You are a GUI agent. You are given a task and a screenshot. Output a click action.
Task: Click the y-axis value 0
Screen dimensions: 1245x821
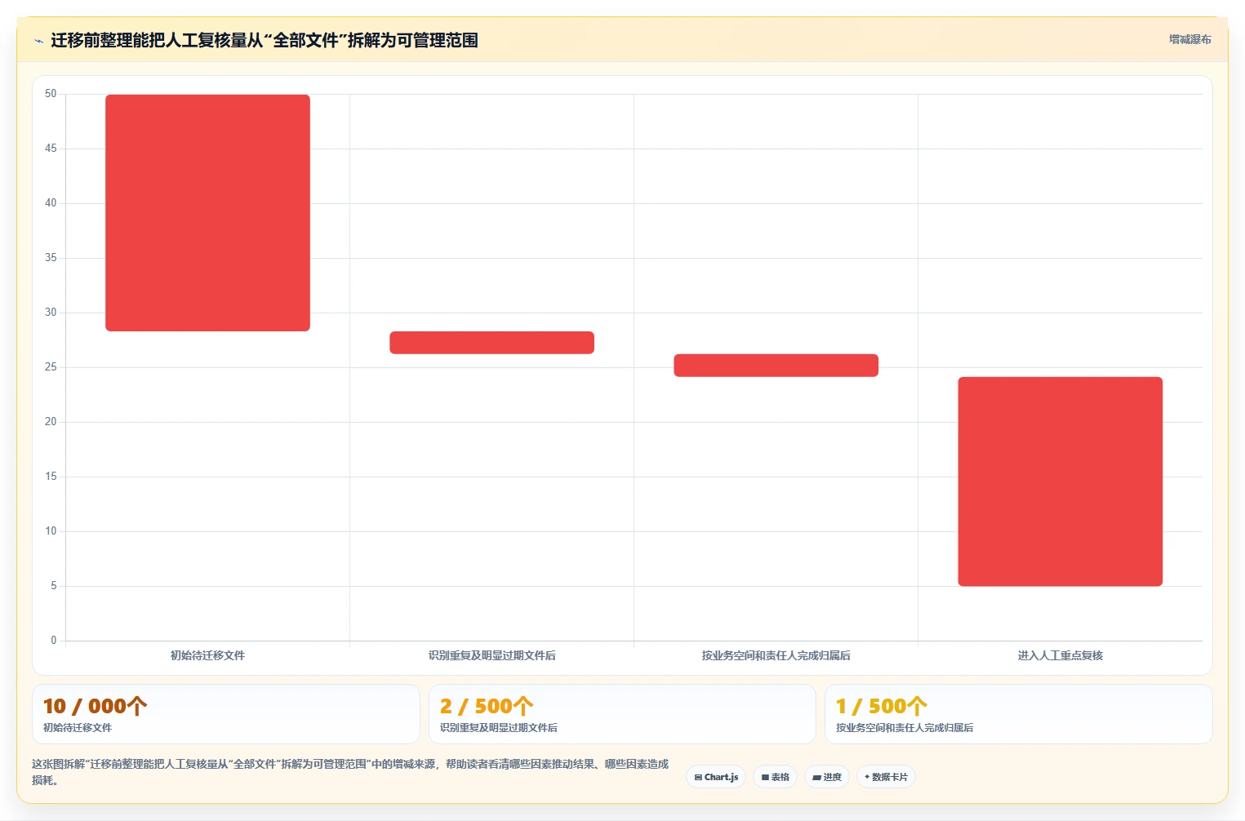click(x=54, y=641)
